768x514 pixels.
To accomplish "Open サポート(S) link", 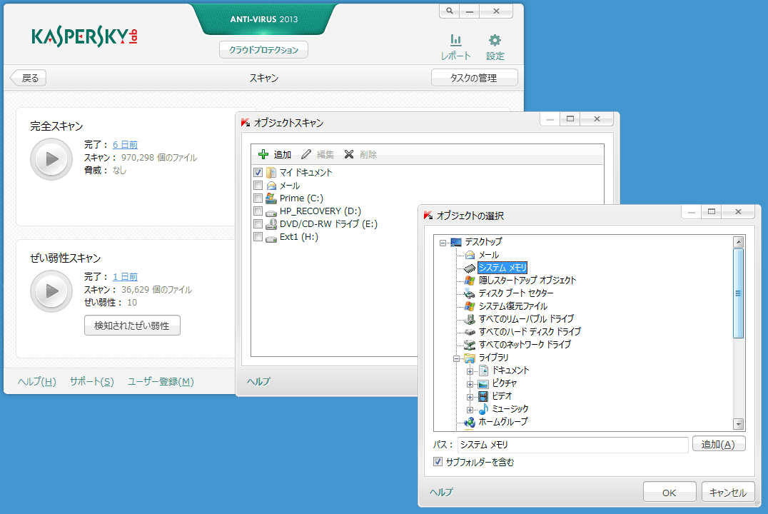I will coord(91,381).
